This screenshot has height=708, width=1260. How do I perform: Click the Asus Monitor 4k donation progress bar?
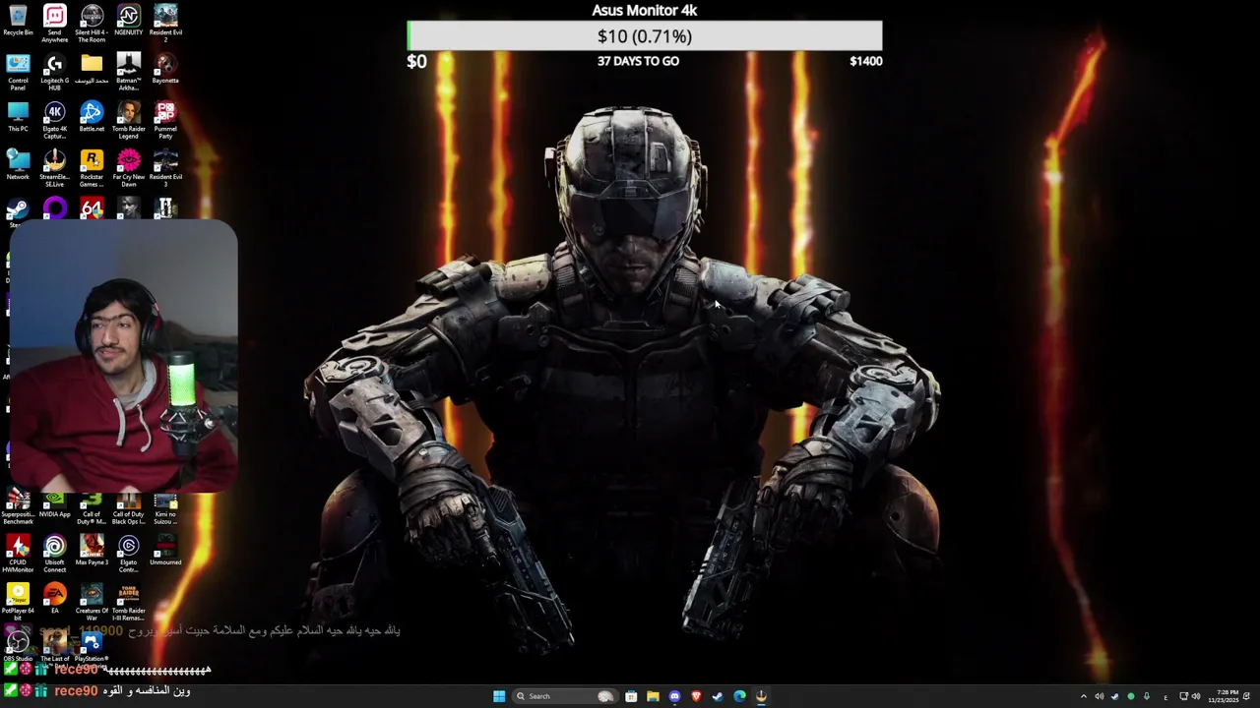pos(645,36)
